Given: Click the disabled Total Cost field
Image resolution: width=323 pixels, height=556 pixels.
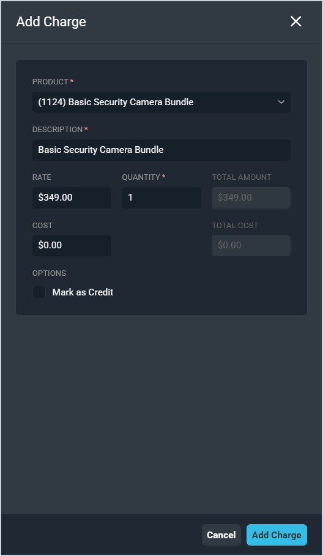Looking at the screenshot, I should [x=251, y=245].
